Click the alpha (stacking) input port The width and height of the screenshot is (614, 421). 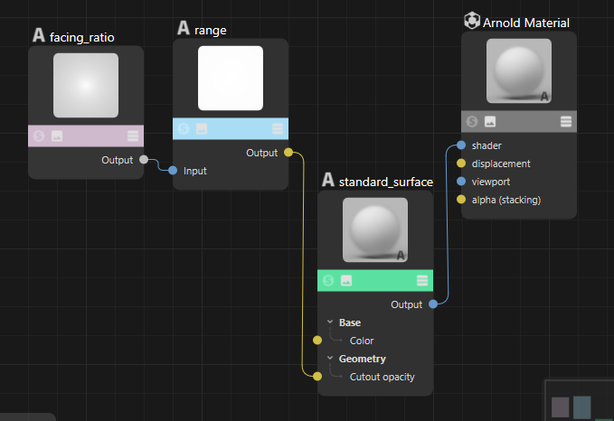coord(461,200)
